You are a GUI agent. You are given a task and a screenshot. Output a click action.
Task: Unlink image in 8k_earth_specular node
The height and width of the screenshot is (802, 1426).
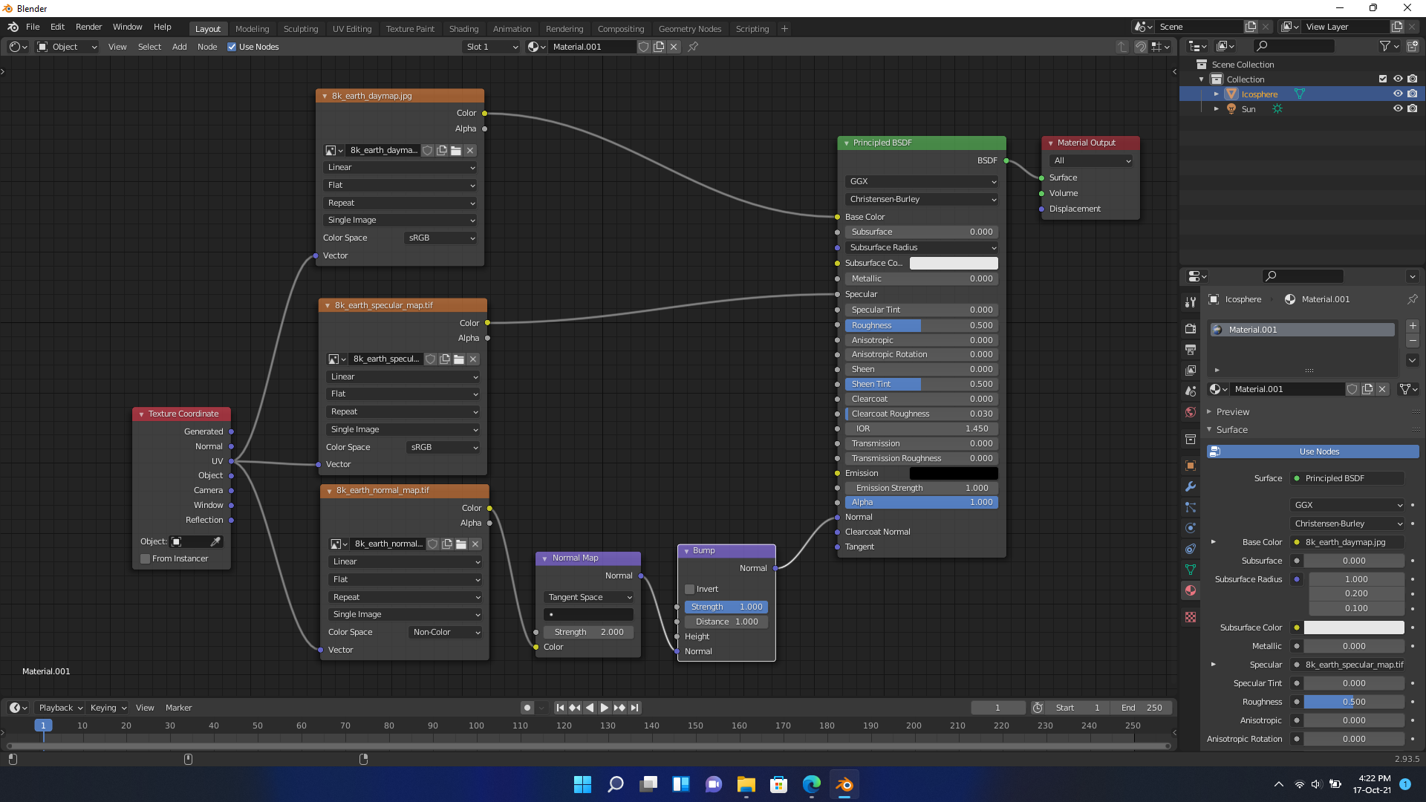point(473,359)
